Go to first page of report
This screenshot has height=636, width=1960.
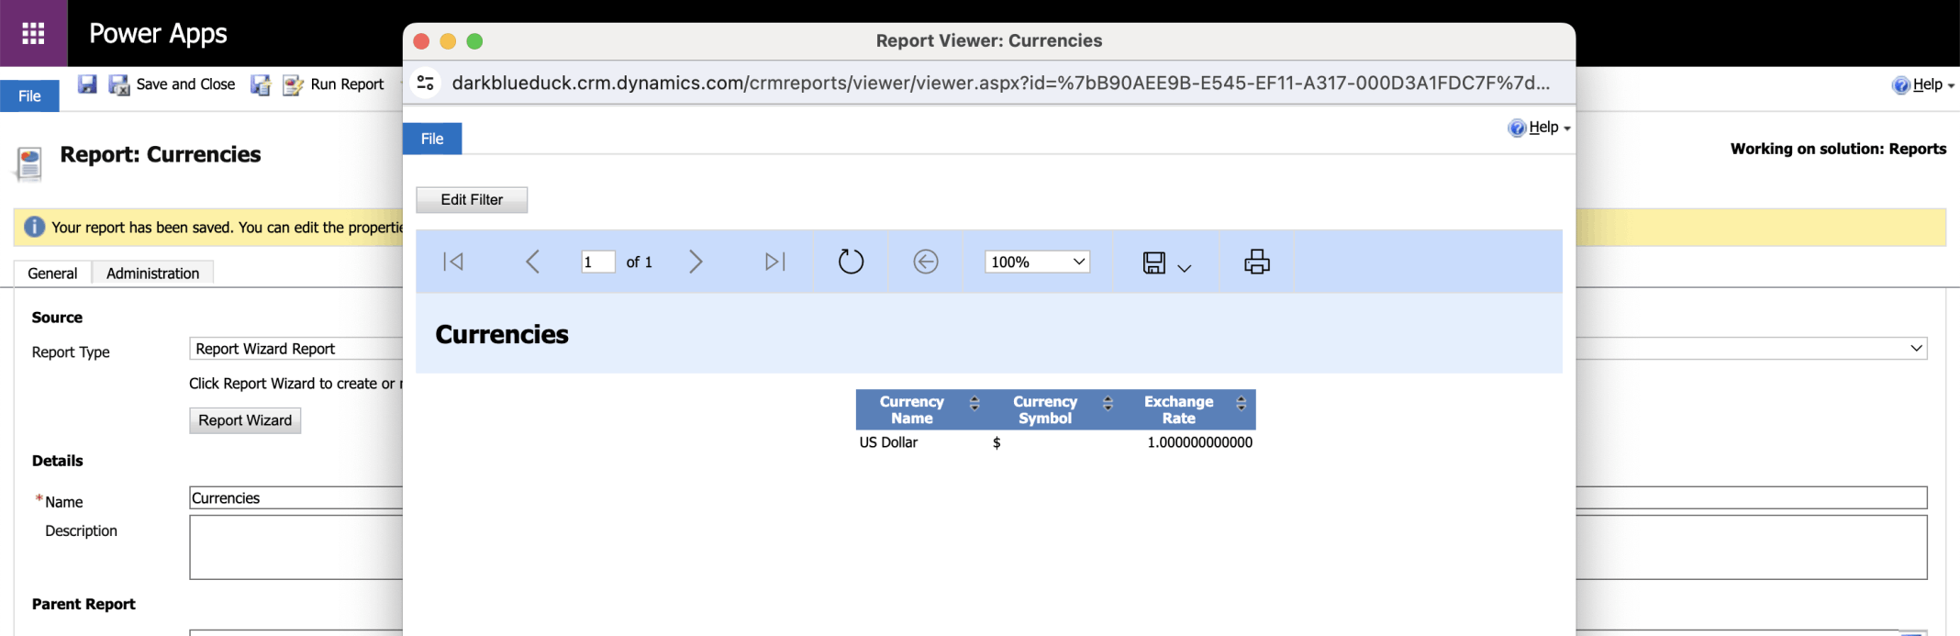click(x=453, y=262)
